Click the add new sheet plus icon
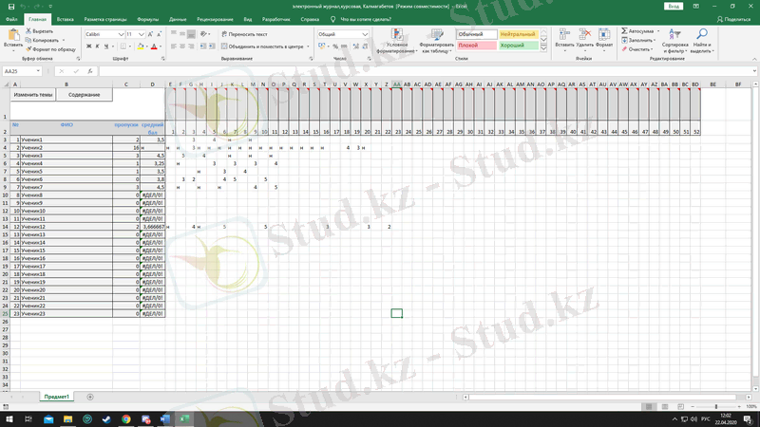Viewport: 760px width, 427px height. (90, 397)
